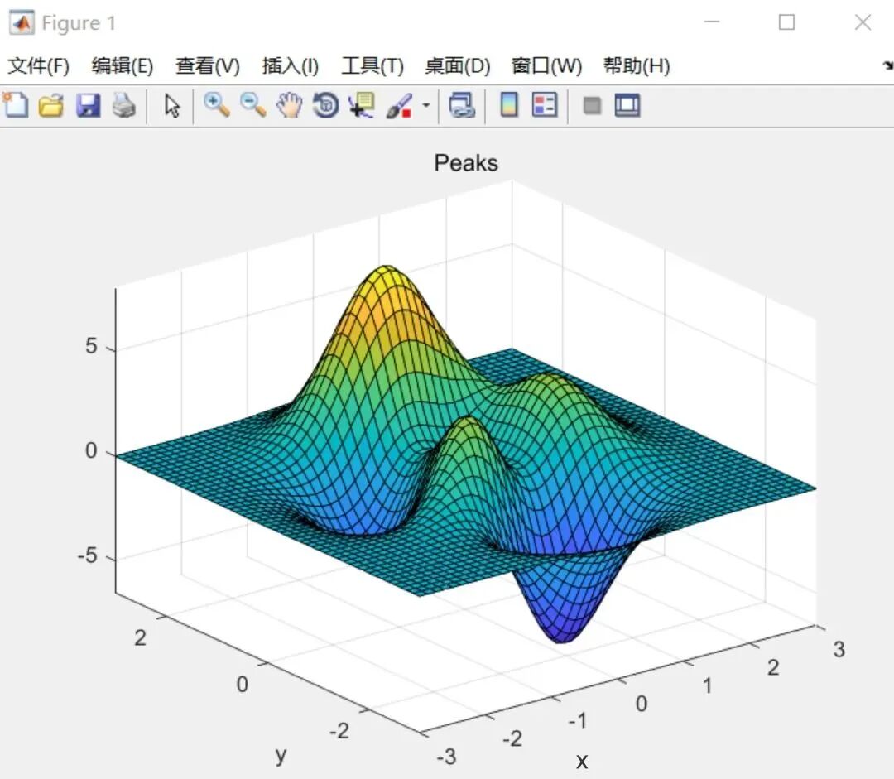Turn on the Data Cursor tool
Screen dimensions: 894x779
[362, 105]
